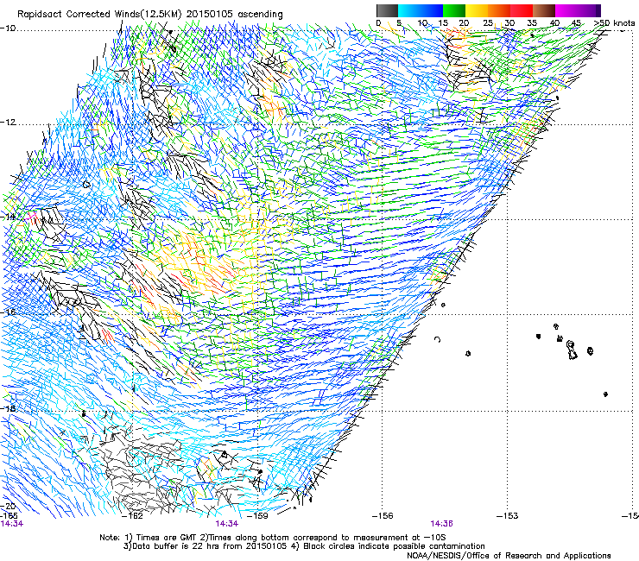Click the '-12' latitude axis label

tap(8, 123)
